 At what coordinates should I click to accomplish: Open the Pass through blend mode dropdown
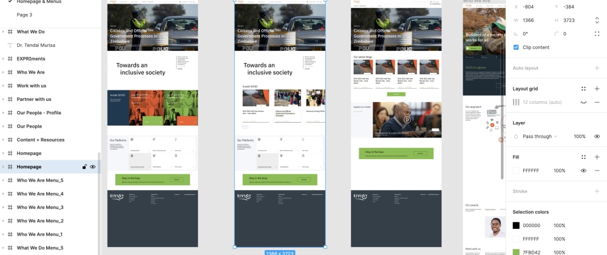540,137
